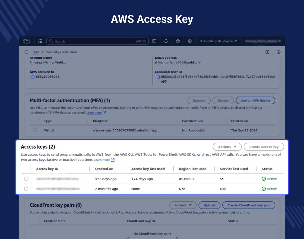Open the info panel icon
Screen dimensions: 304x239
pyautogui.click(x=267, y=52)
